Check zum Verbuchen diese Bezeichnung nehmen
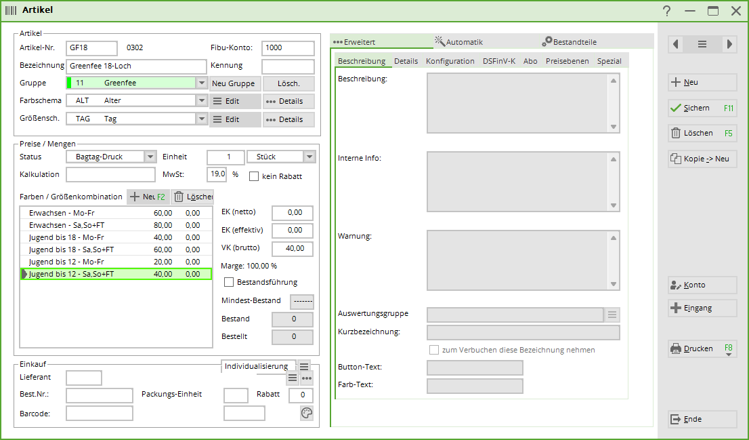 [434, 350]
